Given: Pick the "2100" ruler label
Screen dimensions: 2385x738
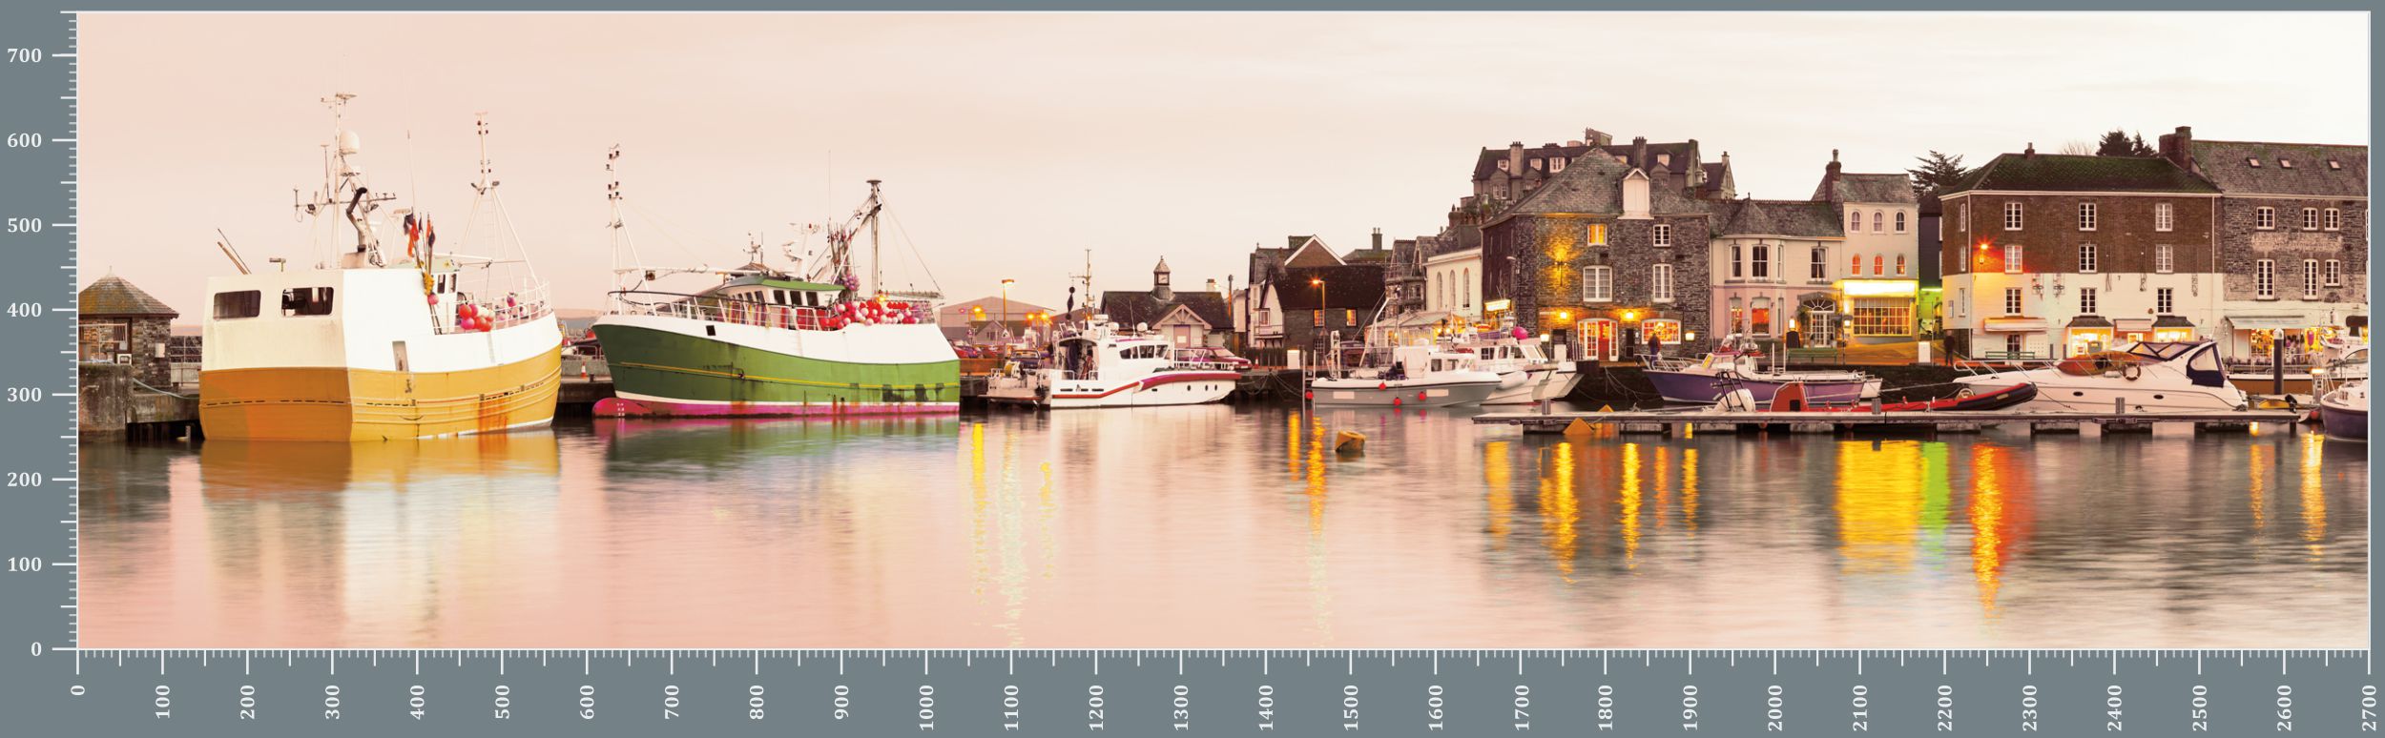Looking at the screenshot, I should coord(1859,707).
